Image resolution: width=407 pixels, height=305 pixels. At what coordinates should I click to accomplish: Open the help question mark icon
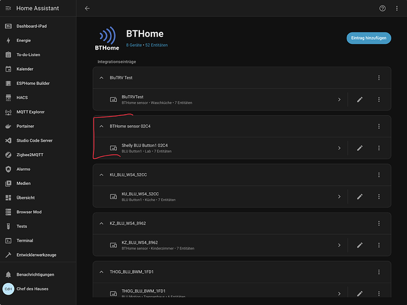pyautogui.click(x=383, y=9)
